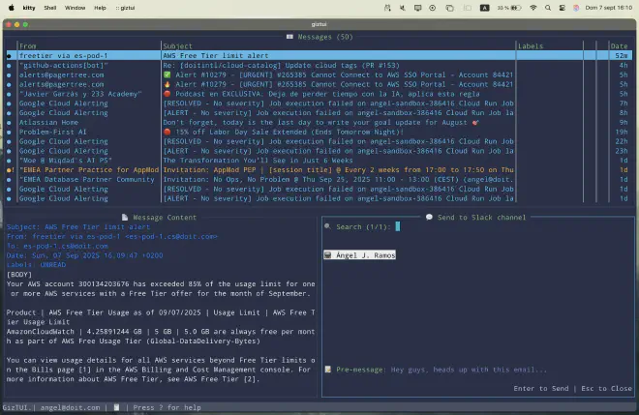Screen dimensions: 639x415
Task: Select the Google Cloud Alerting row dated 22h
Action: [x=319, y=141]
